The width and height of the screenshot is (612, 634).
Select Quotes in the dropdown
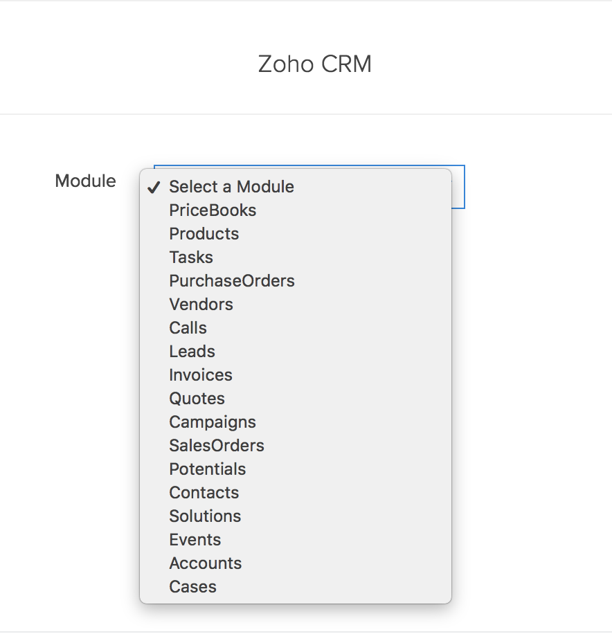pos(197,399)
